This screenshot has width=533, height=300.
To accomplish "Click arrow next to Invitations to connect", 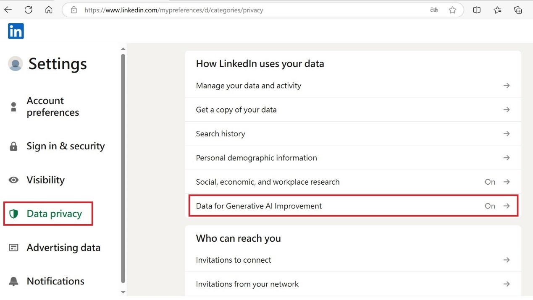I will [507, 260].
